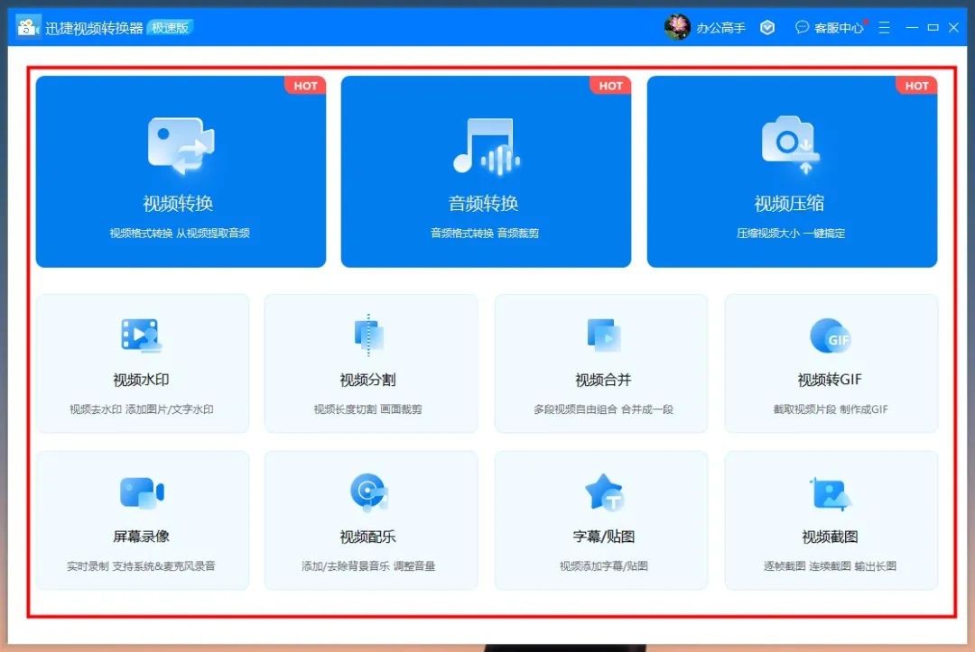Select the 字幕/贴图 star icon
975x652 pixels.
point(604,491)
